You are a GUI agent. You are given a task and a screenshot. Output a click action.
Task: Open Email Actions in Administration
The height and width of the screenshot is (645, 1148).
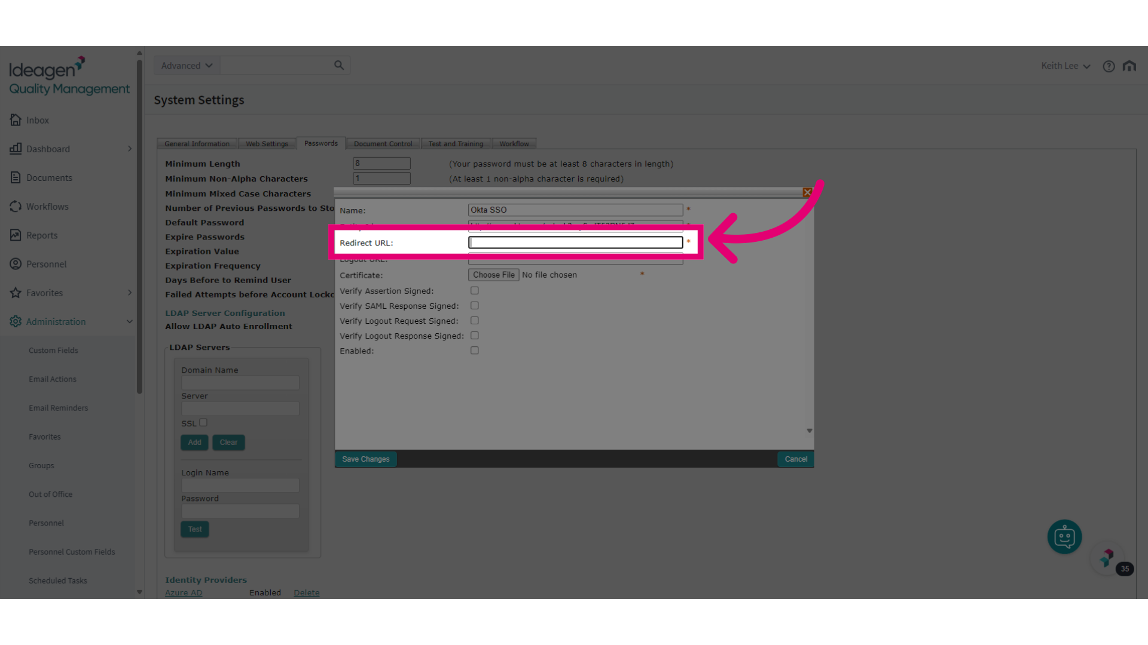53,379
